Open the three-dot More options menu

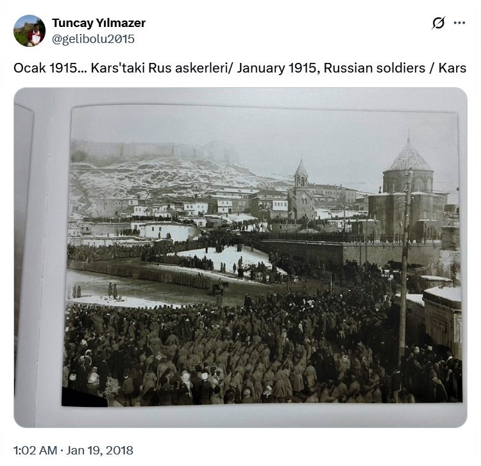point(459,23)
